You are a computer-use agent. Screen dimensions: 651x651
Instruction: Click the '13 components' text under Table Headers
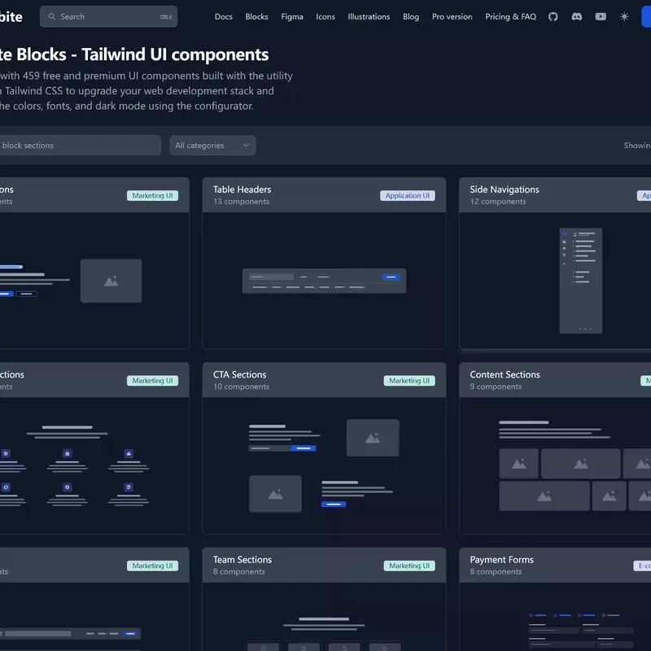tap(241, 201)
